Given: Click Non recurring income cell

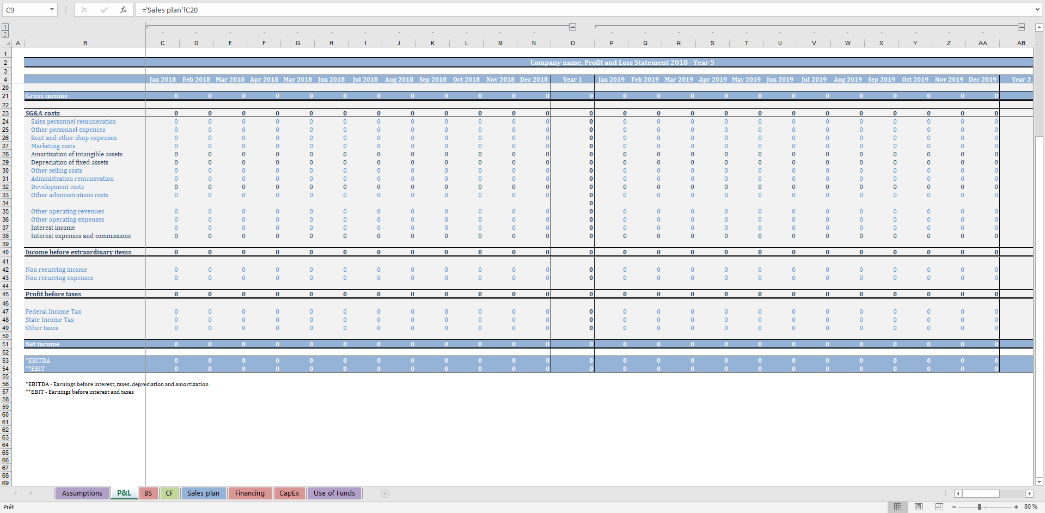Looking at the screenshot, I should point(84,270).
